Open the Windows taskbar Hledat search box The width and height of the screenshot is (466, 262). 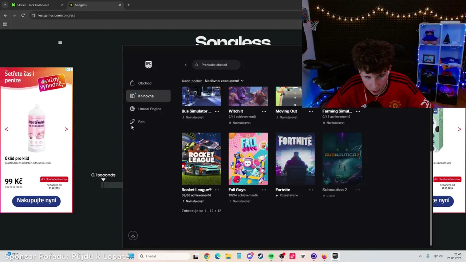tap(164, 256)
